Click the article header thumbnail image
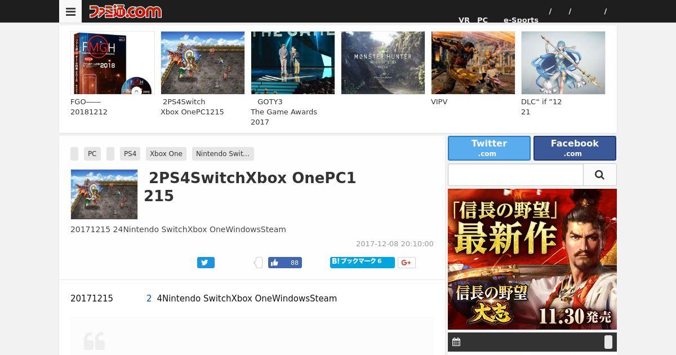This screenshot has height=355, width=676. tap(104, 194)
